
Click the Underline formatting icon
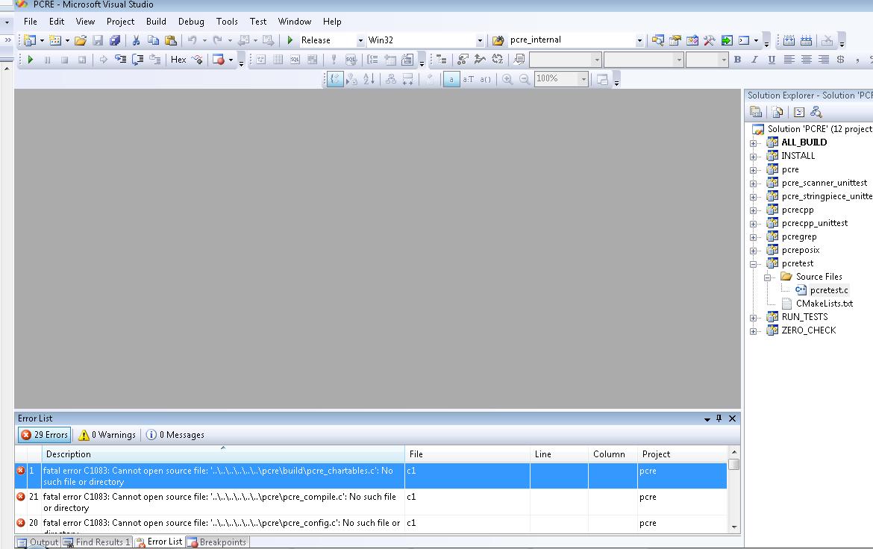tap(772, 59)
